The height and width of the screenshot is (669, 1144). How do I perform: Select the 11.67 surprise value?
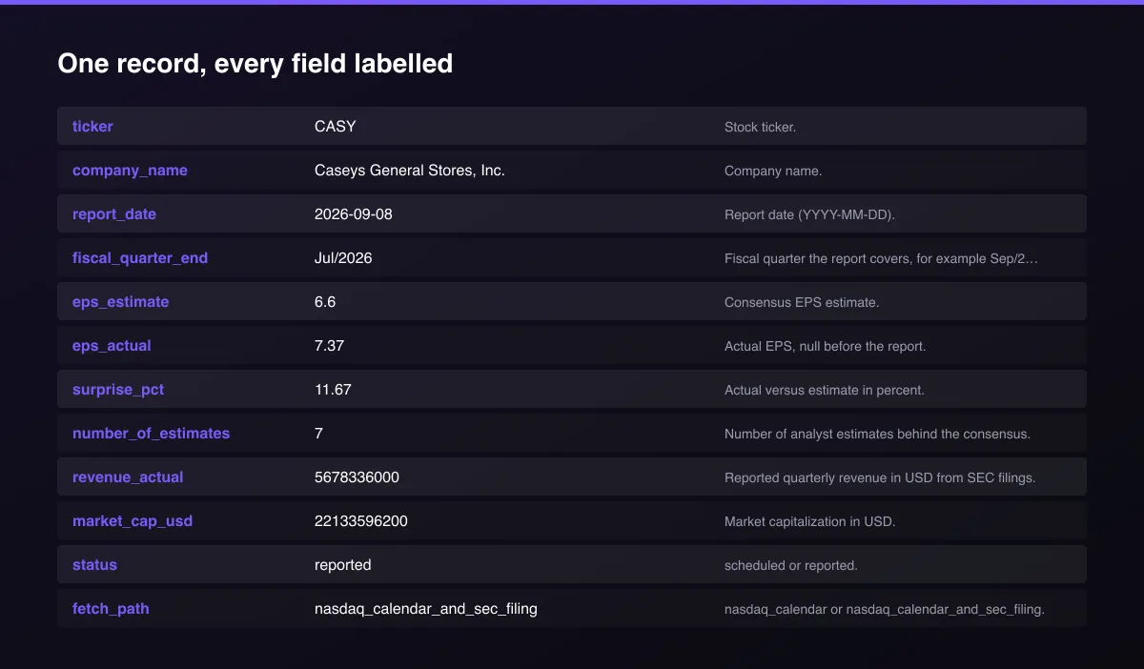[333, 390]
